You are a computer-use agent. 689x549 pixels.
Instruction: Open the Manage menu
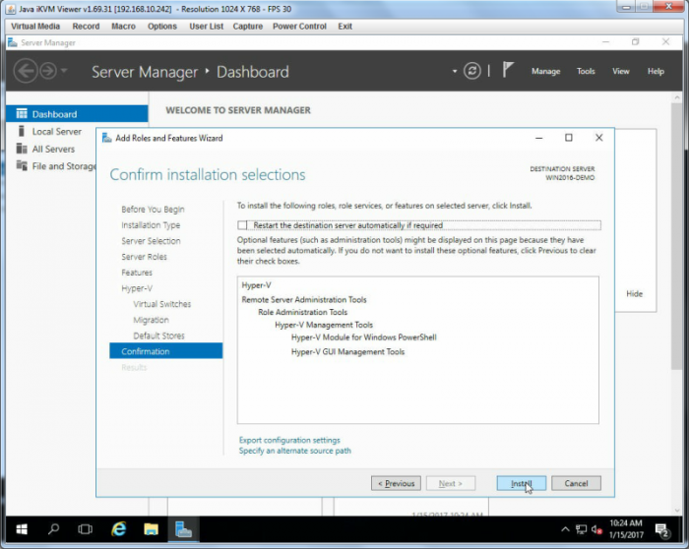pyautogui.click(x=545, y=71)
